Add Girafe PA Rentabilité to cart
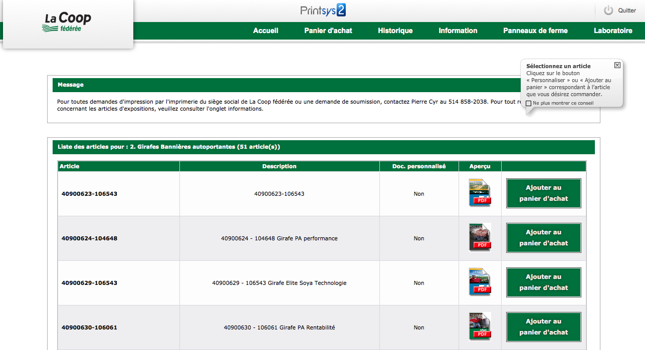645x350 pixels. point(544,327)
